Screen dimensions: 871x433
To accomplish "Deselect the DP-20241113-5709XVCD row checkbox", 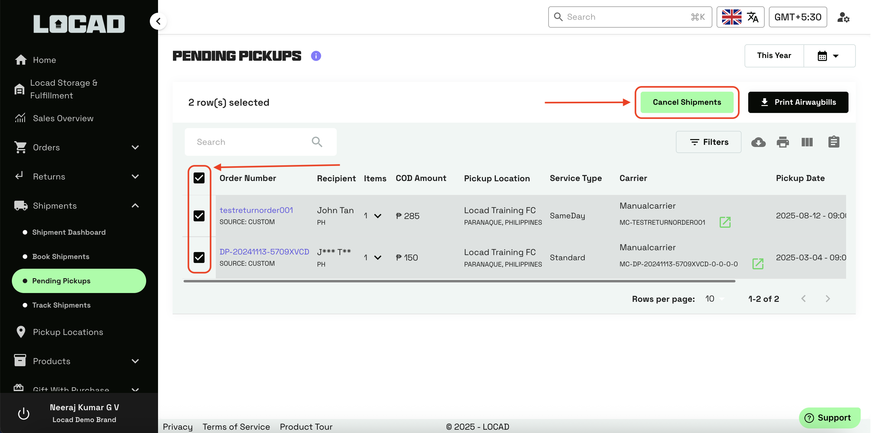I will pyautogui.click(x=199, y=257).
